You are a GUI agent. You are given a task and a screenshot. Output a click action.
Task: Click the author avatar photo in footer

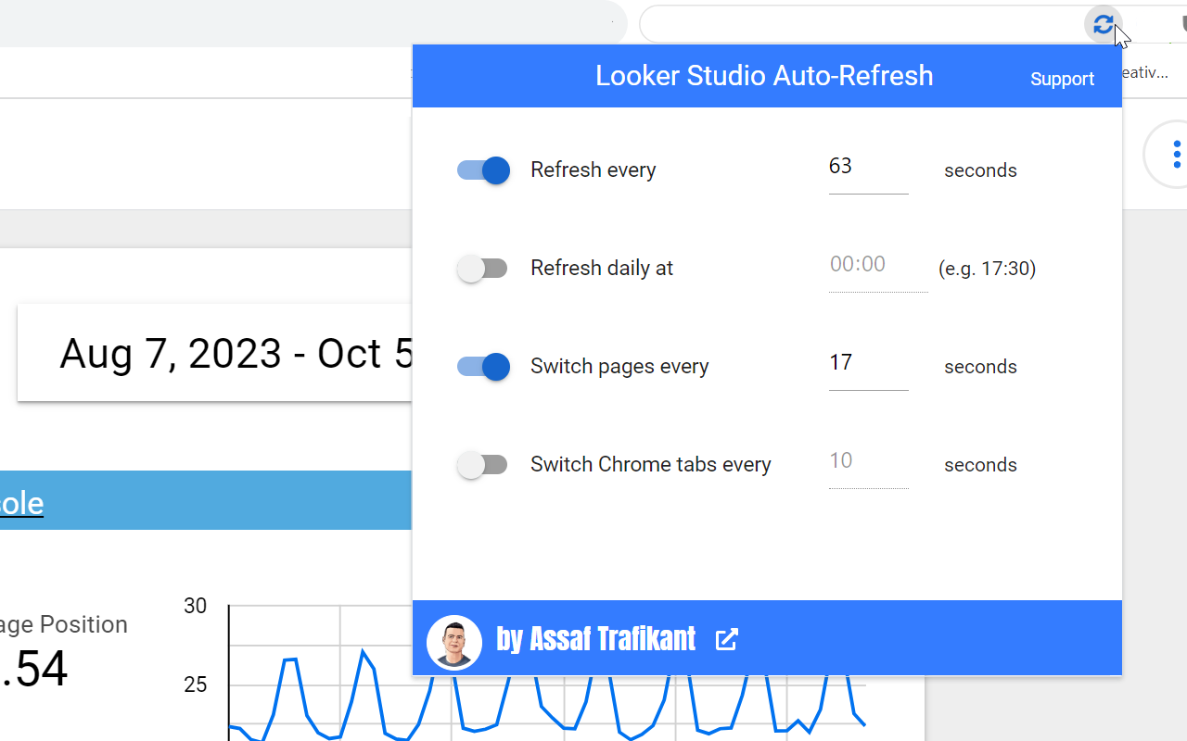coord(454,641)
